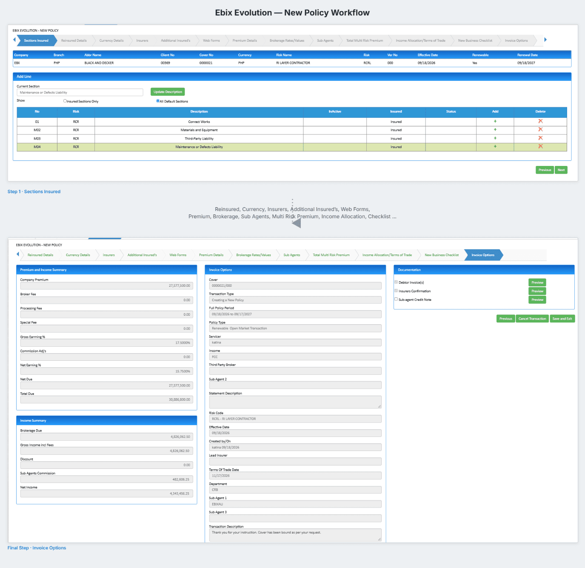
Task: Click the Statement Description text area
Action: pos(295,402)
